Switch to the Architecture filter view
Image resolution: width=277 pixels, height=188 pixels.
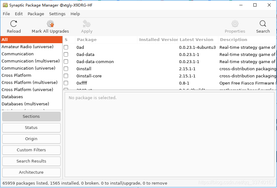click(31, 172)
